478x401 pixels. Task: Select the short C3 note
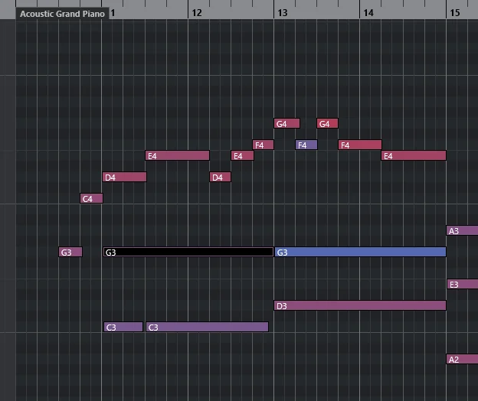click(x=123, y=327)
